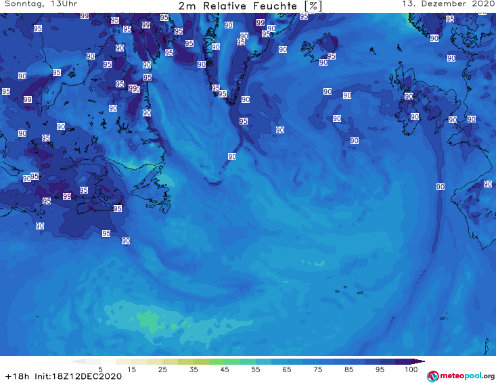Click the '65' label on the color scale
The width and height of the screenshot is (496, 383).
pos(287,369)
